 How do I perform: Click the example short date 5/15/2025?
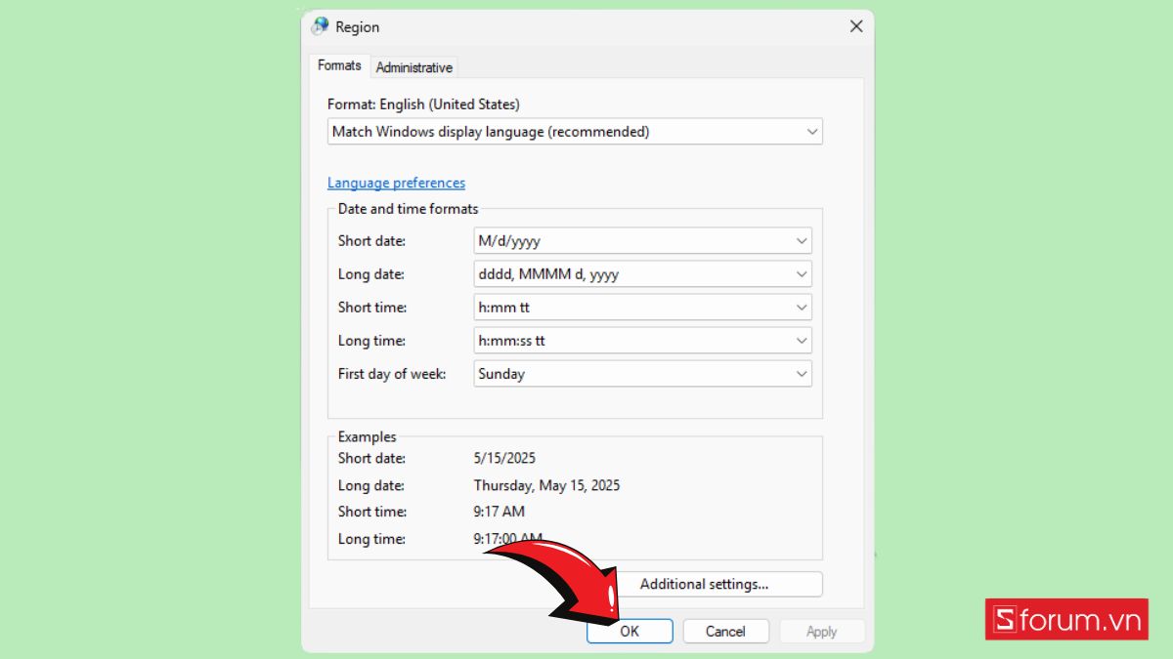coord(504,458)
